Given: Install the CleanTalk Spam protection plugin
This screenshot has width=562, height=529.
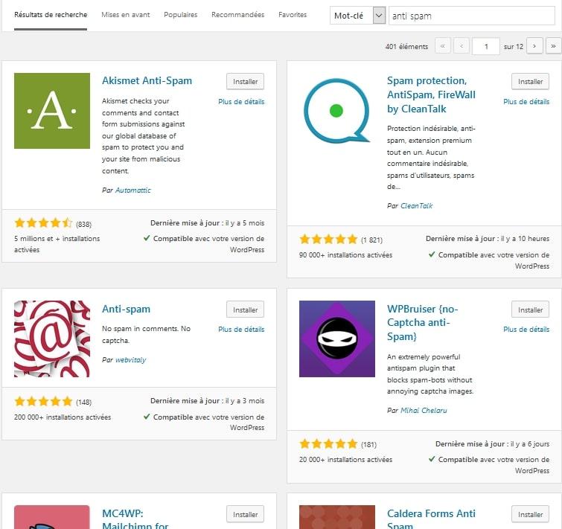Looking at the screenshot, I should pos(530,82).
